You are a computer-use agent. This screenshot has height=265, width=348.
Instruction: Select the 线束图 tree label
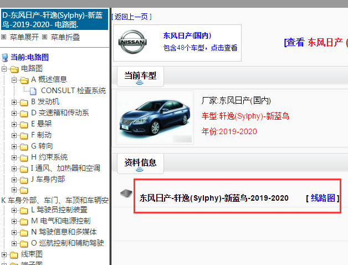click(32, 254)
